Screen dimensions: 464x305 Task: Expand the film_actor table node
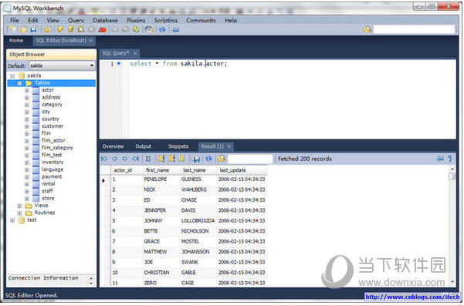point(26,141)
